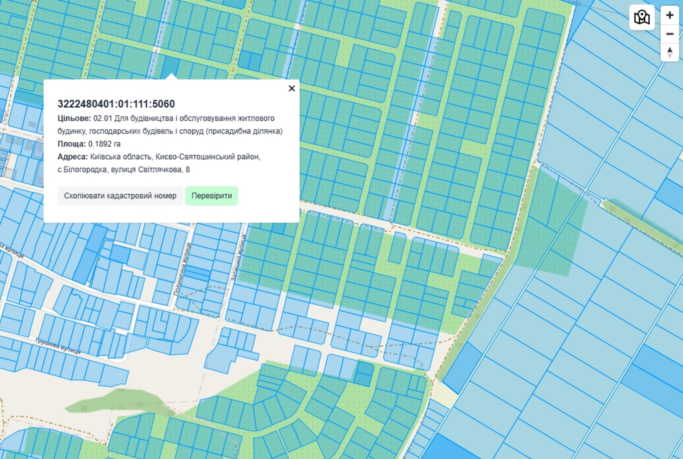
Task: Zoom in with the plus button
Action: [669, 15]
